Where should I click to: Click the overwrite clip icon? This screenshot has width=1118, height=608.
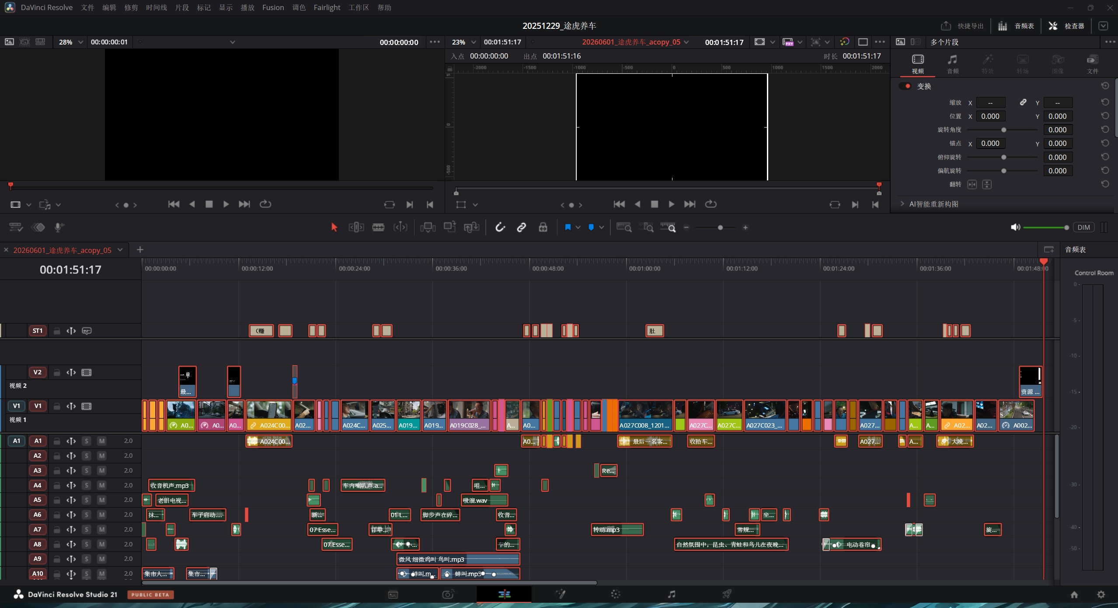click(449, 227)
